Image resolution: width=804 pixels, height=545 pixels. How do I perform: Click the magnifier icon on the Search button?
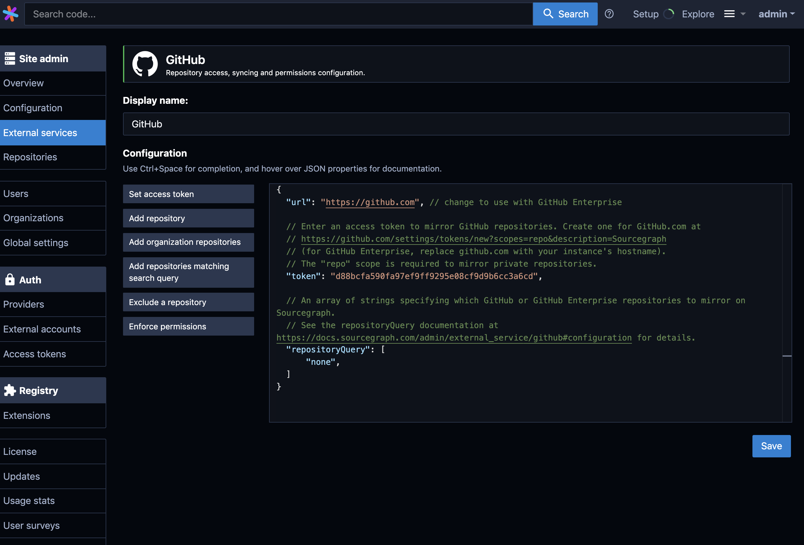549,13
